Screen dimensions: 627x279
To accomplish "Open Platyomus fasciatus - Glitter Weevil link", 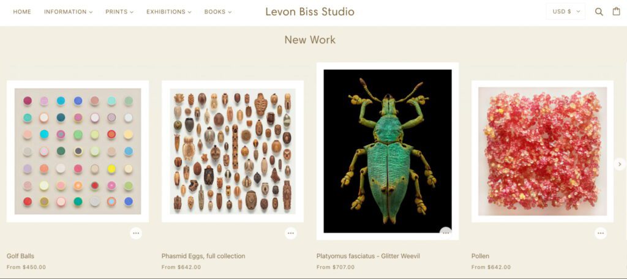I will click(x=368, y=256).
